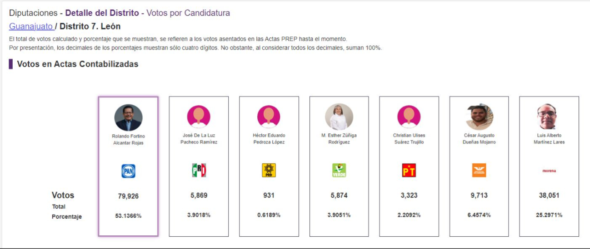This screenshot has height=249, width=590.
Task: Select Votos por Candidatura view label
Action: tap(188, 13)
